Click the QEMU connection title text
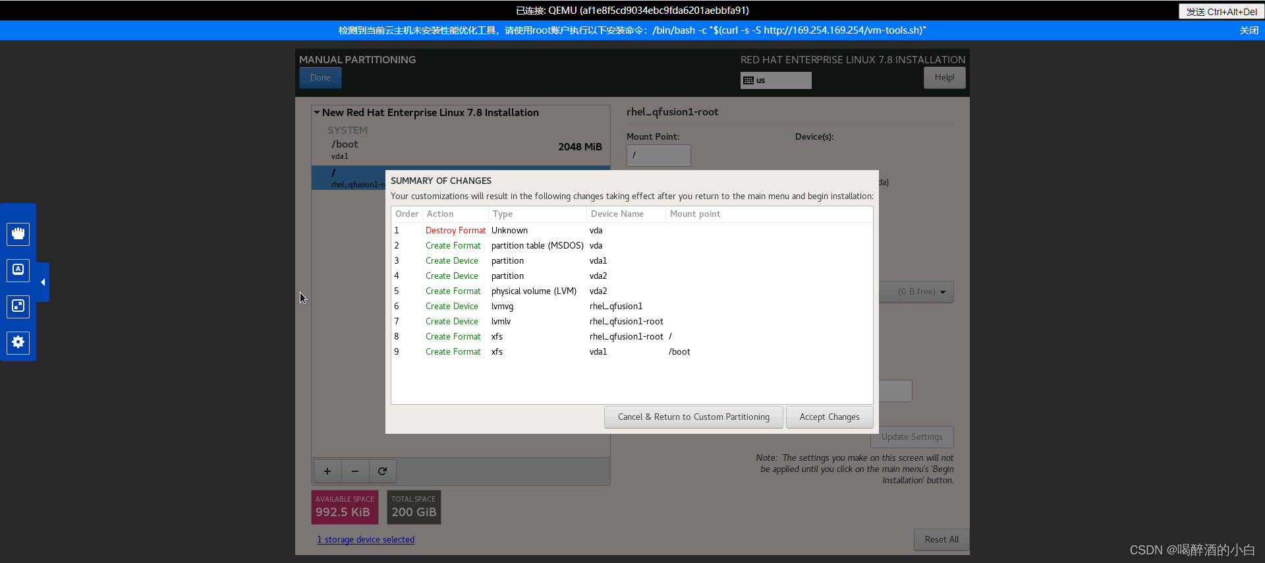1265x563 pixels. click(x=632, y=11)
